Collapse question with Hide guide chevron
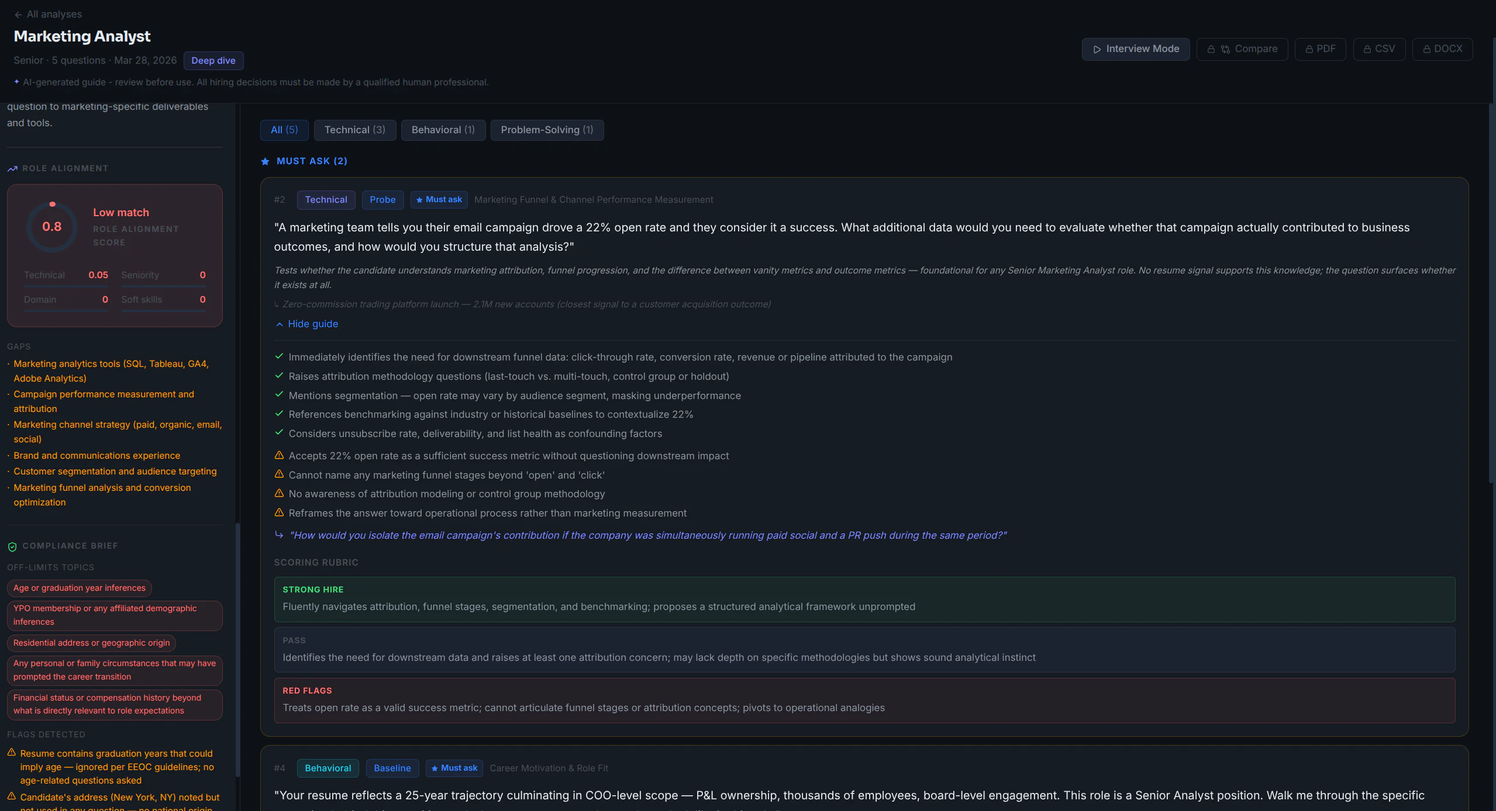Viewport: 1496px width, 811px height. click(280, 324)
